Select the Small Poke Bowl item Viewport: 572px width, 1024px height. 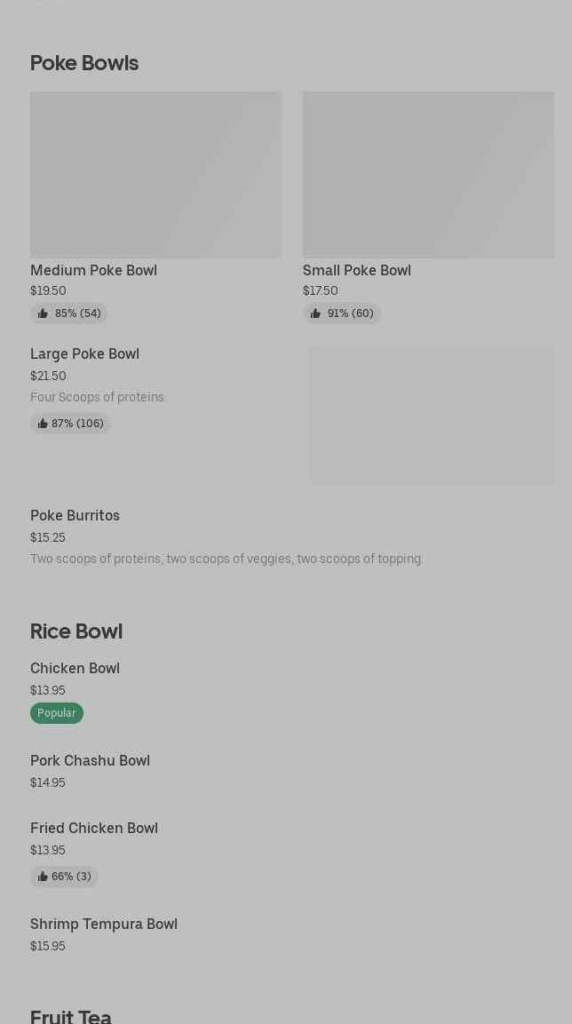(x=356, y=270)
